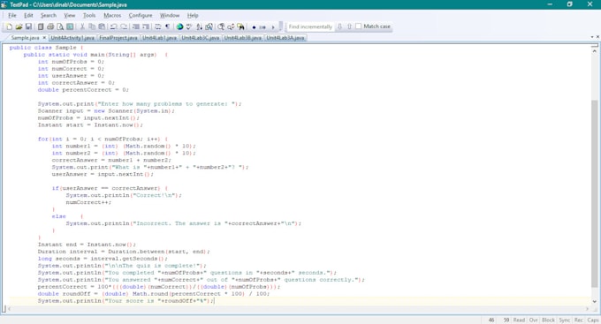Click the Find in Files binoculars icon
The width and height of the screenshot is (601, 324).
point(240,26)
